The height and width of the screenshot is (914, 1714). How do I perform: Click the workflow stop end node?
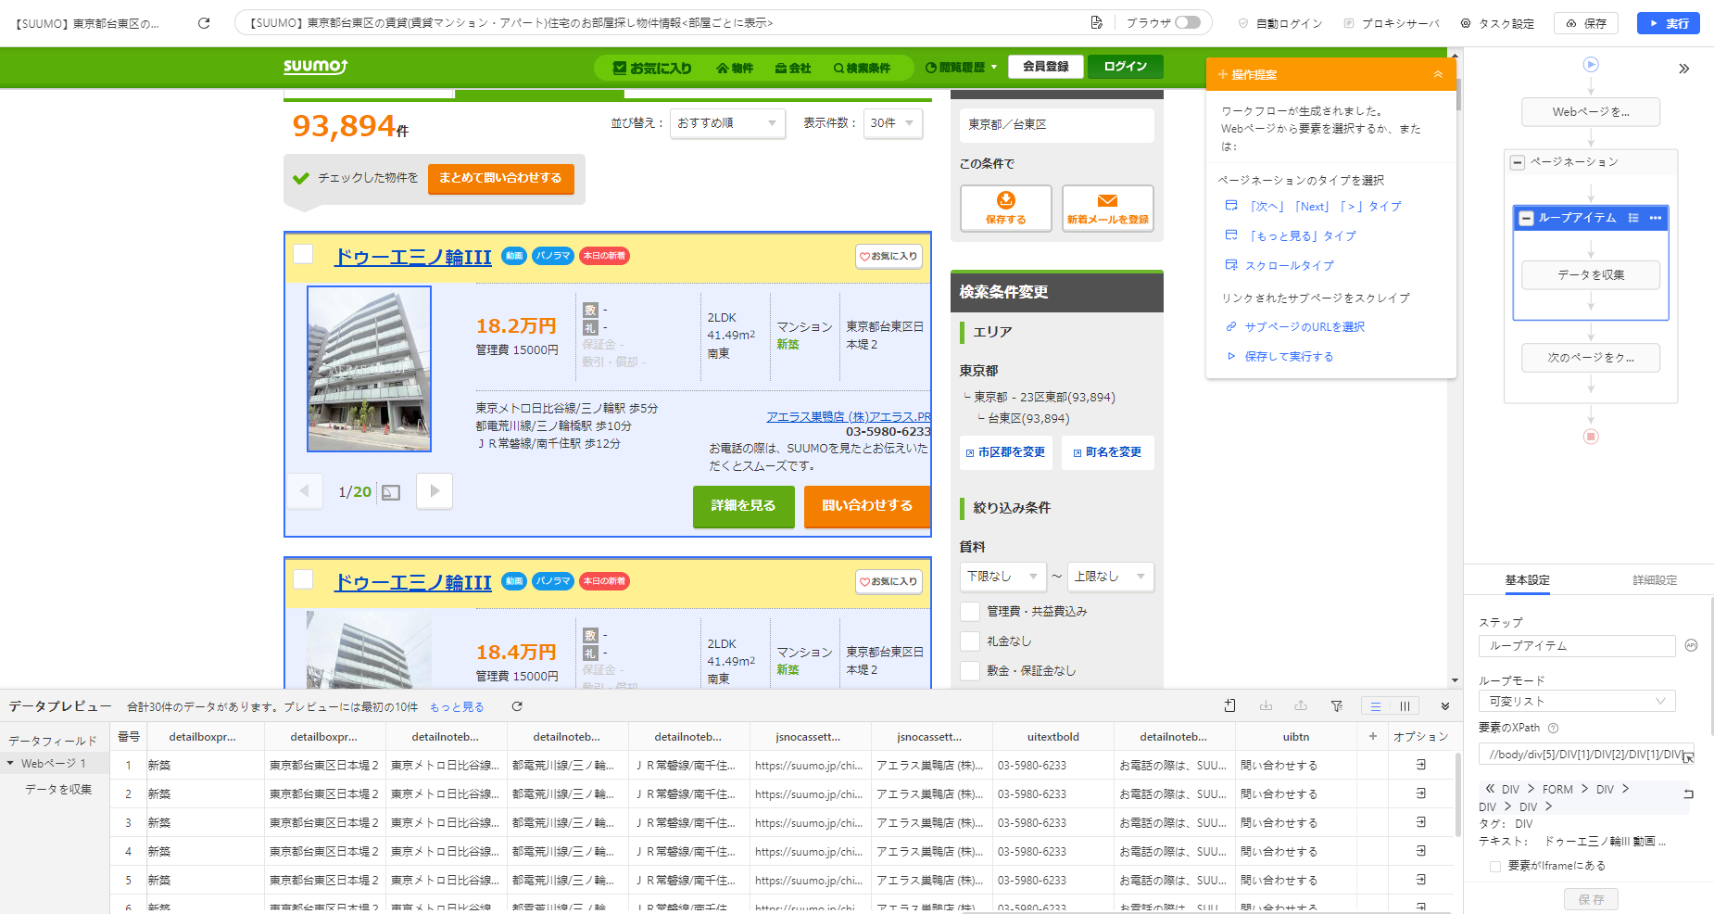(x=1591, y=437)
